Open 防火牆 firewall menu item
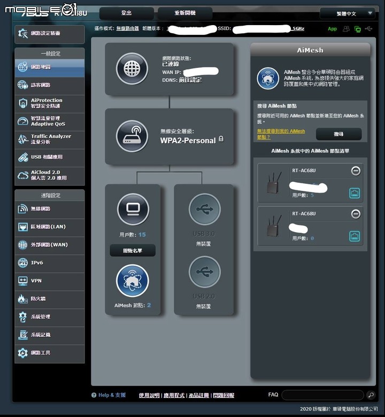 50,299
